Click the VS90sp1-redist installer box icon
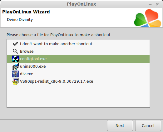This screenshot has width=163, height=132. point(15,81)
